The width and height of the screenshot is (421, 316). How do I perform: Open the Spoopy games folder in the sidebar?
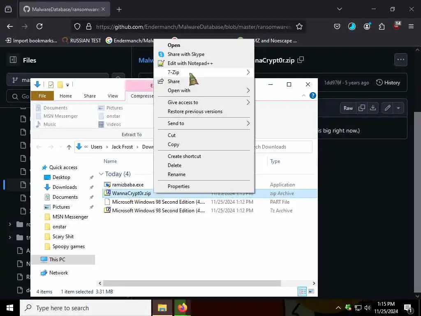click(x=69, y=247)
